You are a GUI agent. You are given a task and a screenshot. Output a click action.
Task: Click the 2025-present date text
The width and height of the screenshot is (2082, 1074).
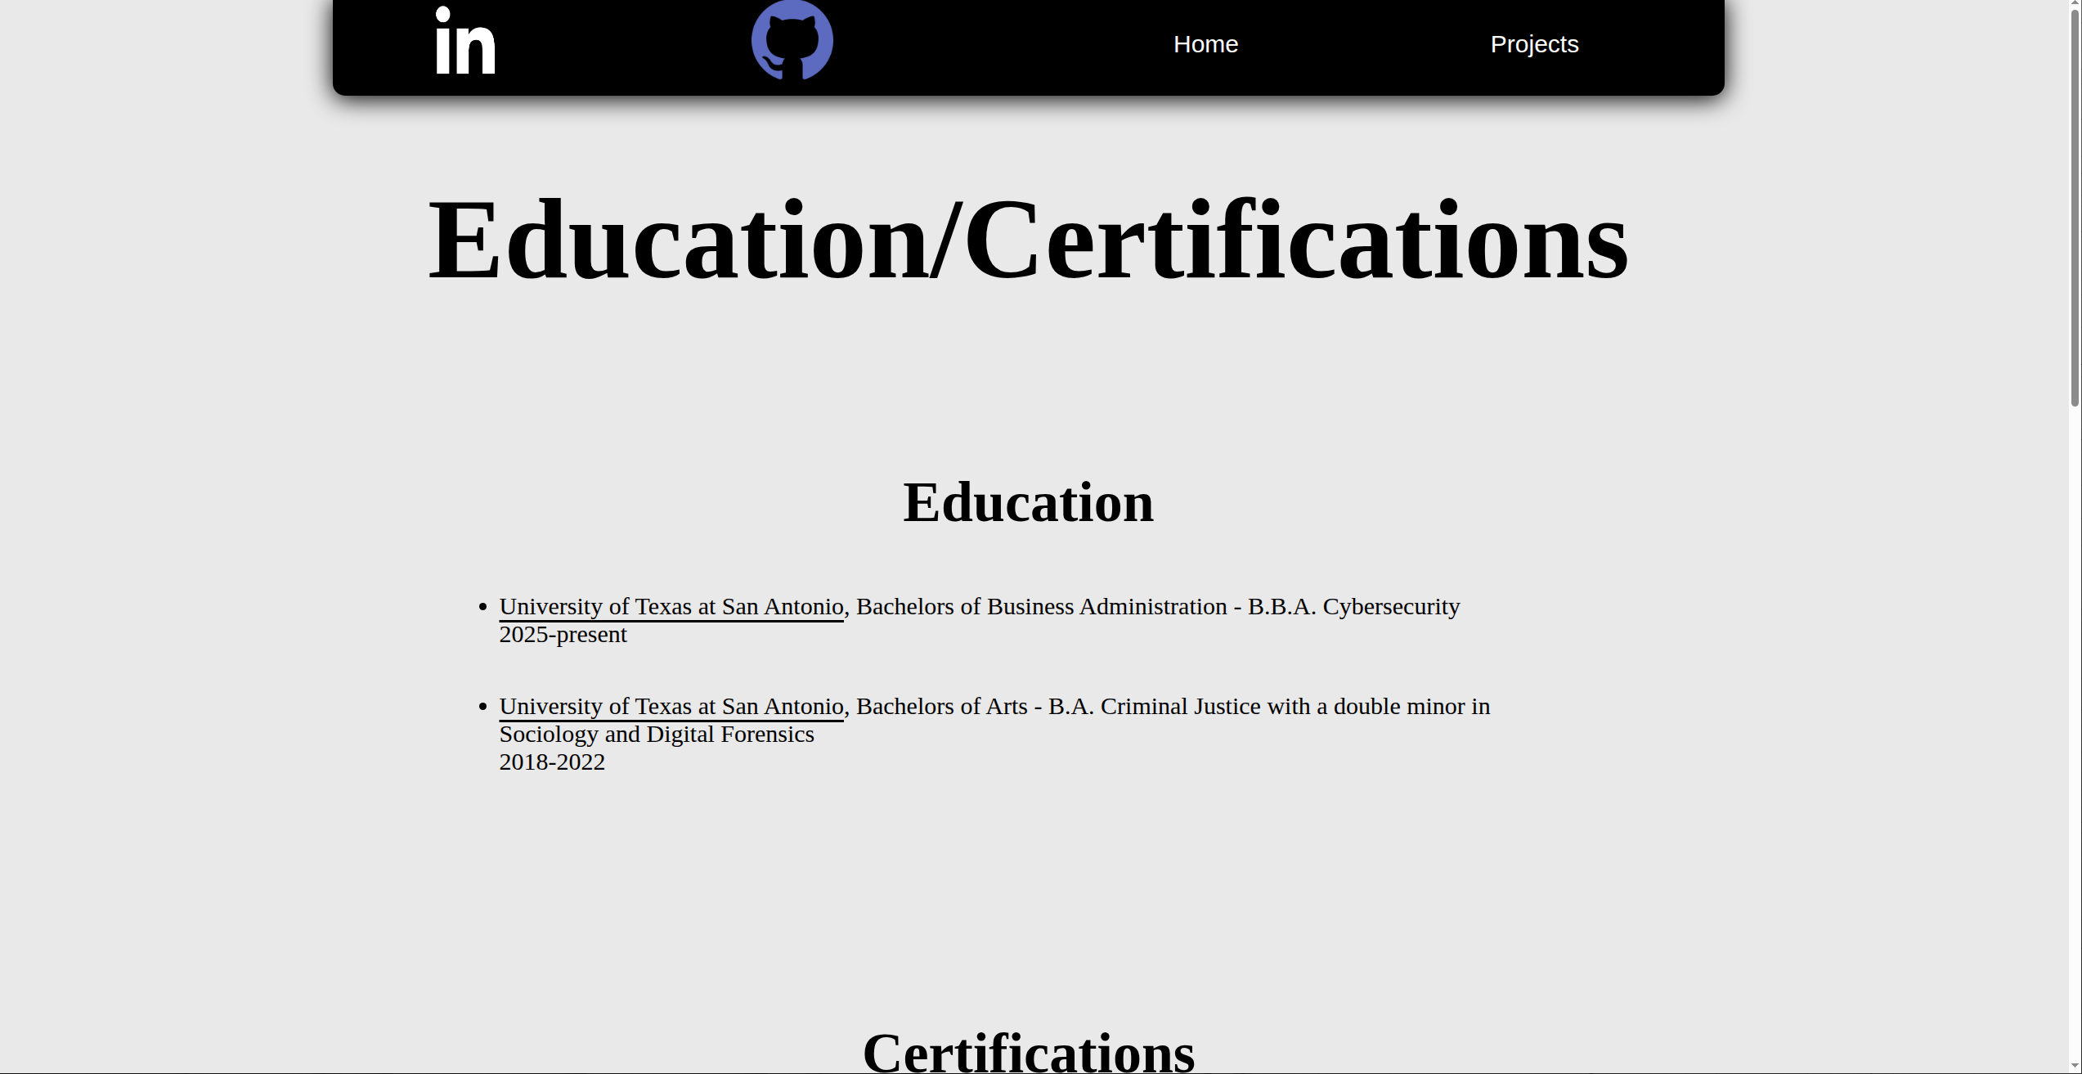(x=563, y=635)
